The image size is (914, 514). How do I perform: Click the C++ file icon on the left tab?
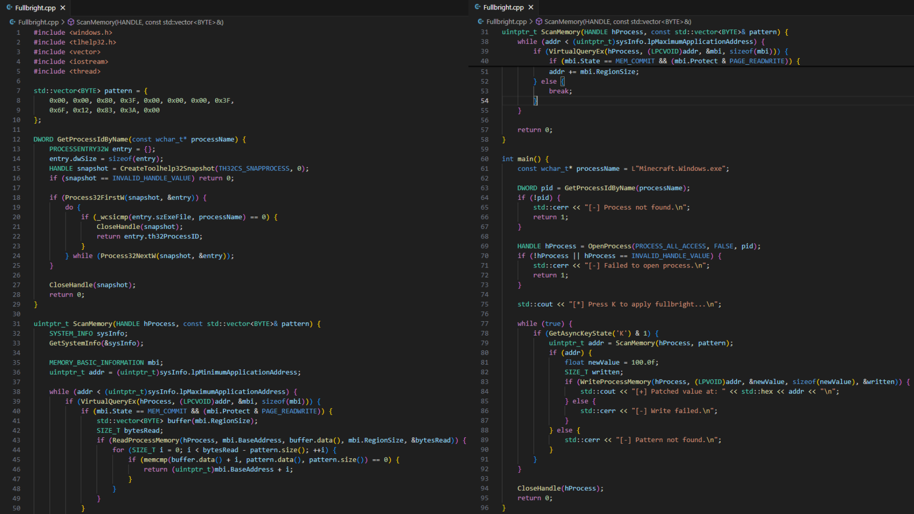click(x=10, y=8)
